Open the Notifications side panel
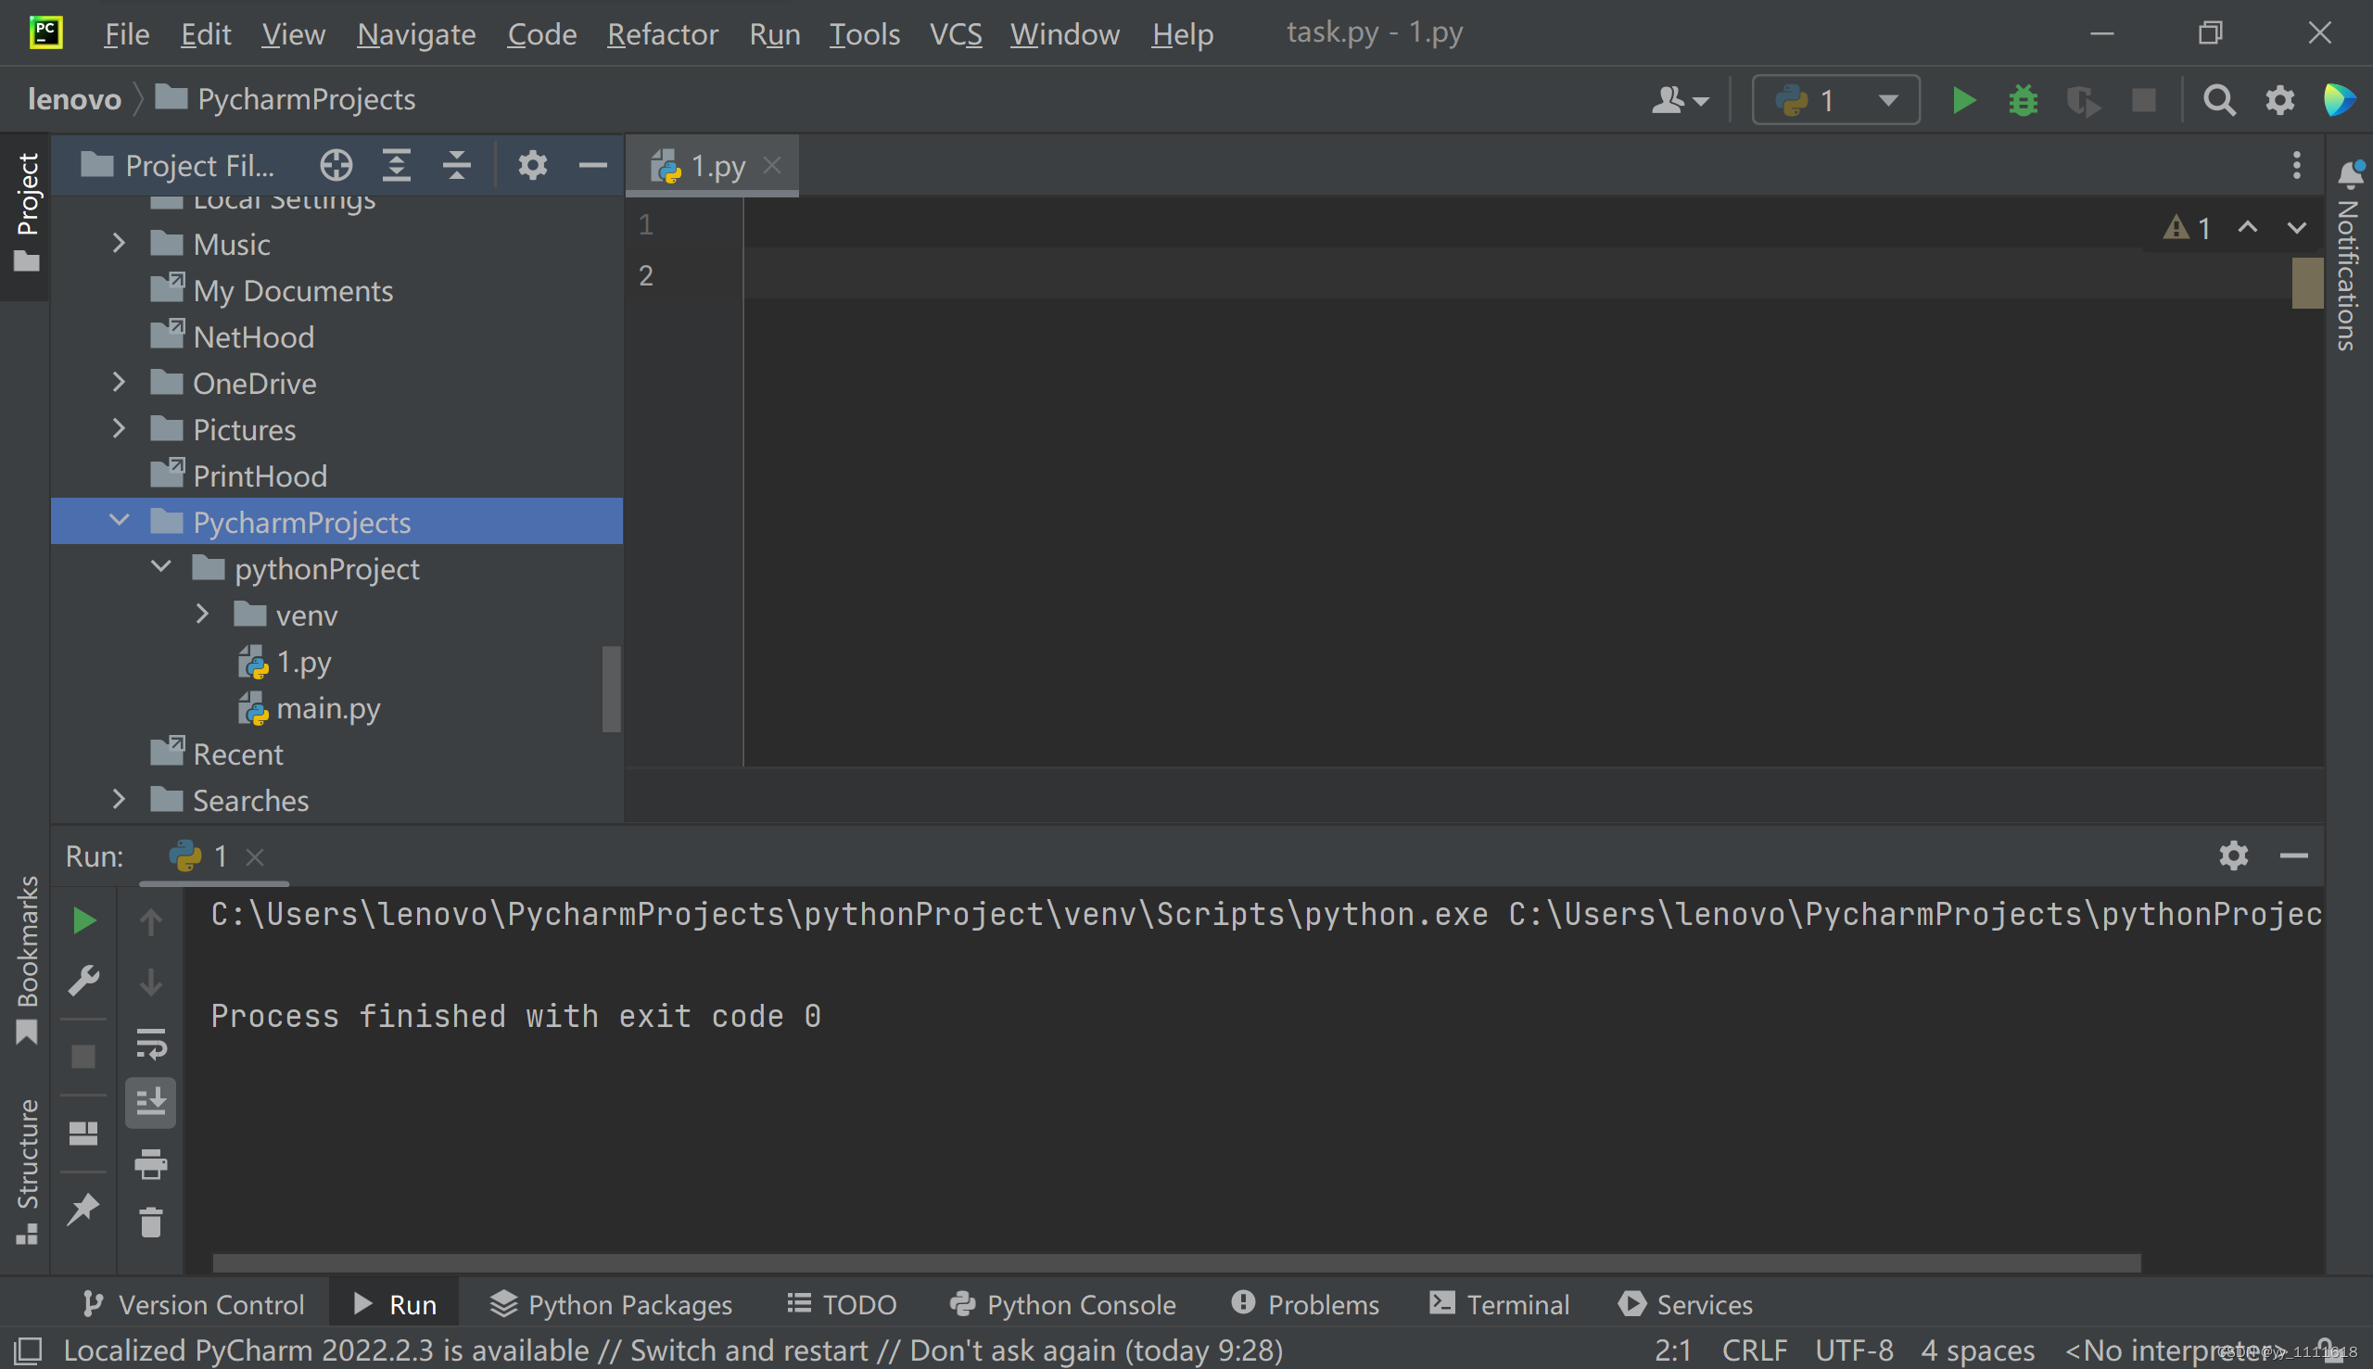This screenshot has width=2373, height=1369. pos(2348,256)
